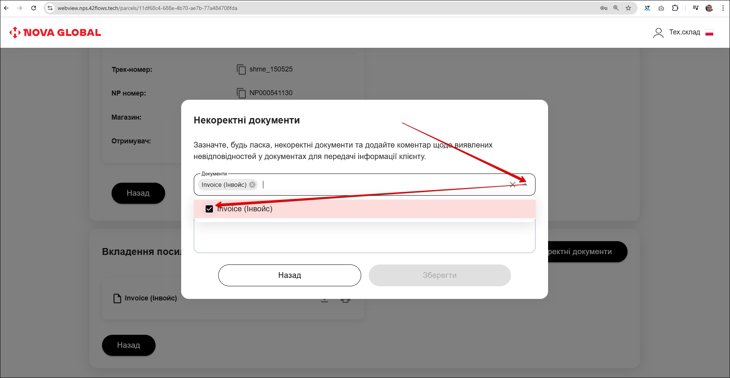Remove the Invoice (Інвойс) chip tag
730x378 pixels.
pyautogui.click(x=252, y=185)
